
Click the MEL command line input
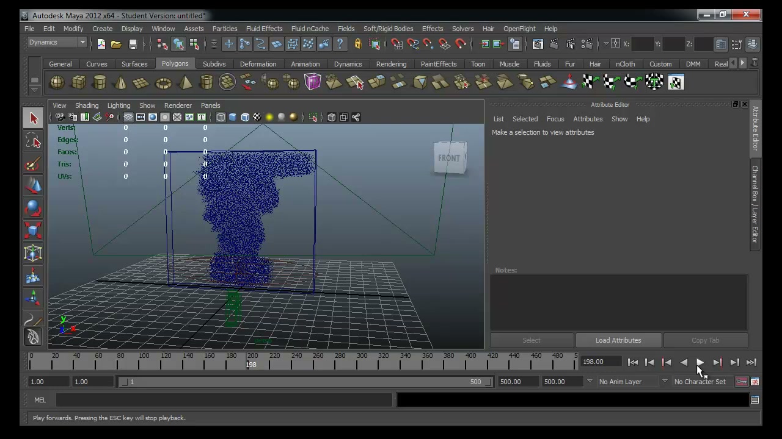coord(224,400)
